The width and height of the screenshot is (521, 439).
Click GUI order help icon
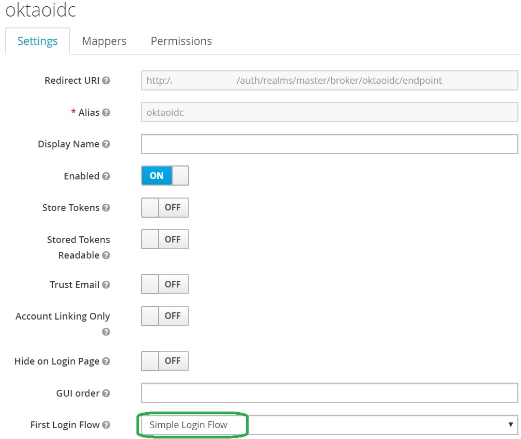106,393
